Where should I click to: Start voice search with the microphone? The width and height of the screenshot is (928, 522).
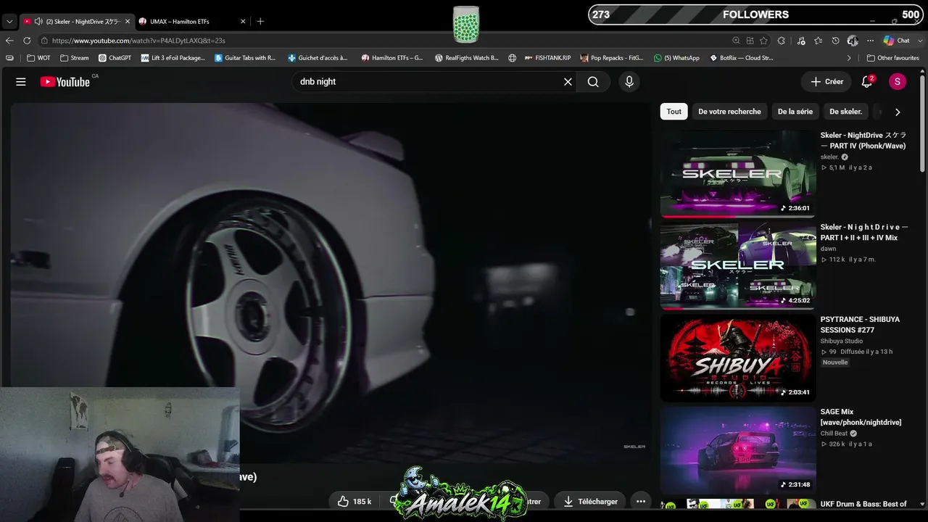(x=629, y=82)
